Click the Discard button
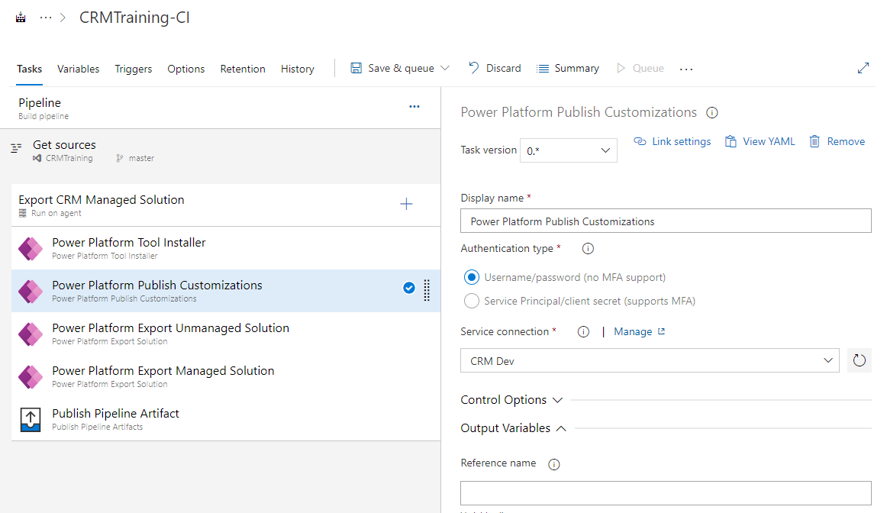This screenshot has width=887, height=513. 495,68
